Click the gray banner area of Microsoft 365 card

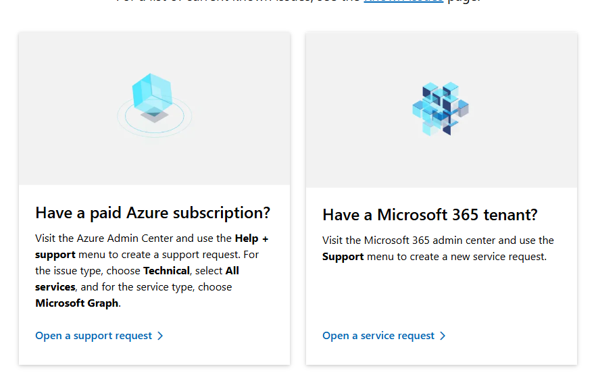click(441, 110)
